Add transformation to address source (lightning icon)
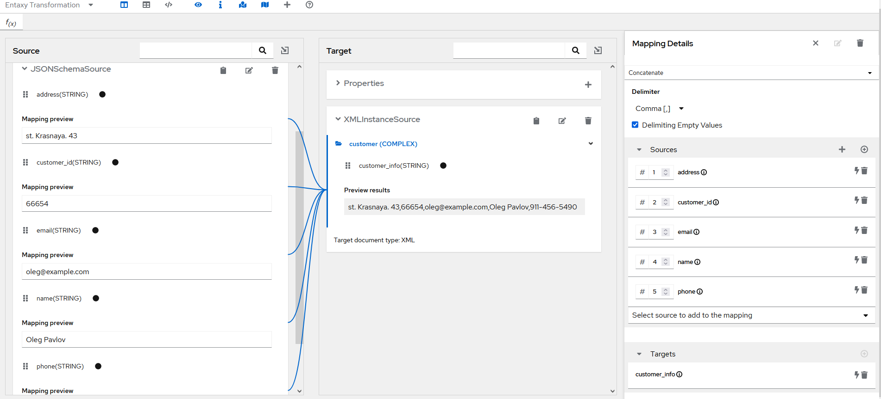The width and height of the screenshot is (881, 399). click(x=856, y=171)
